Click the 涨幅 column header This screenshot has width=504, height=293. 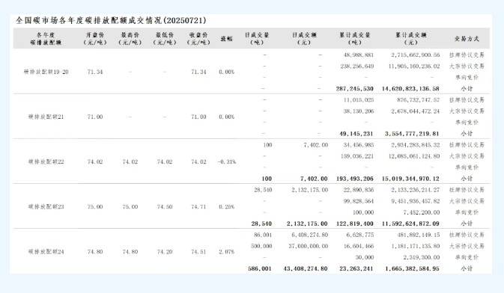(226, 39)
